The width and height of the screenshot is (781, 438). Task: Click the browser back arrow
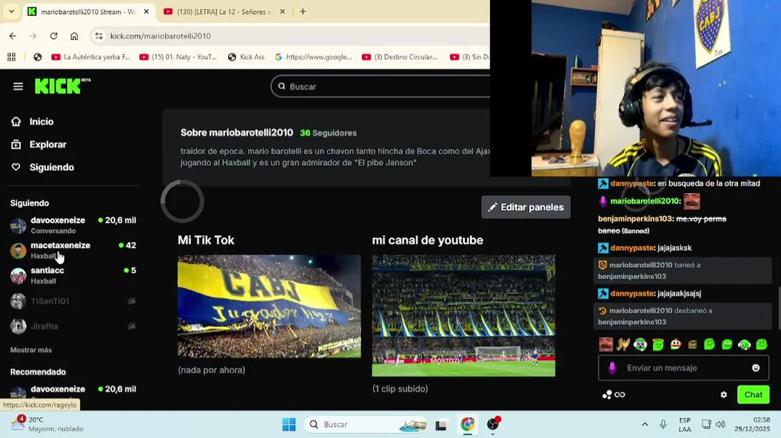click(13, 36)
